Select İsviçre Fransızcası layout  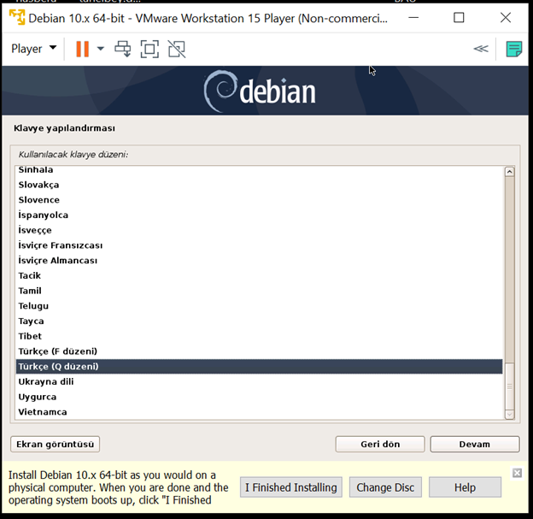click(x=259, y=245)
